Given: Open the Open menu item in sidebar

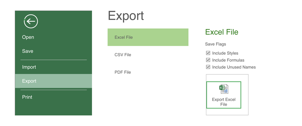Looking at the screenshot, I should coord(28,37).
